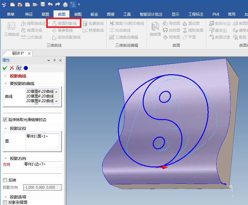Viewport: 248px width, 205px height.
Task: Switch to the 钣金 ribbon tab
Action: (94, 14)
